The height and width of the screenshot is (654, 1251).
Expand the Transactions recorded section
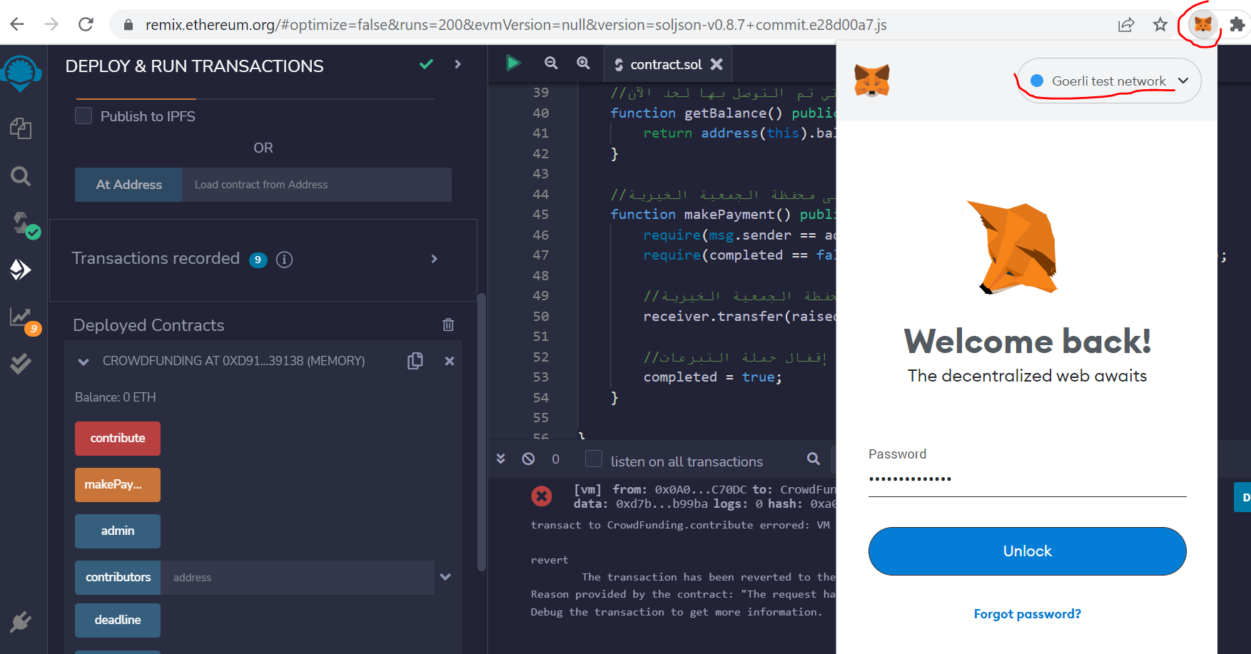pyautogui.click(x=434, y=259)
